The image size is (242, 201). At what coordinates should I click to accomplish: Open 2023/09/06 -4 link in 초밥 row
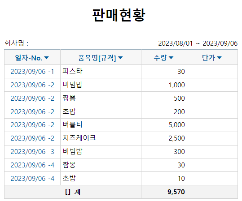32,178
